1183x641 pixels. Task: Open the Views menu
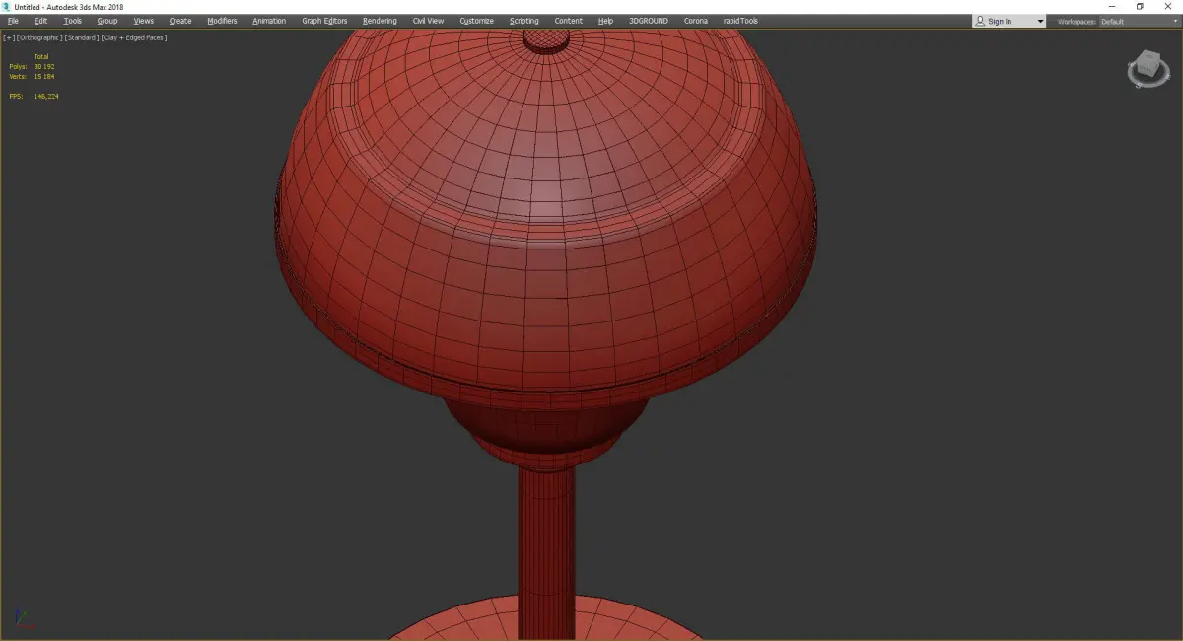coord(144,21)
